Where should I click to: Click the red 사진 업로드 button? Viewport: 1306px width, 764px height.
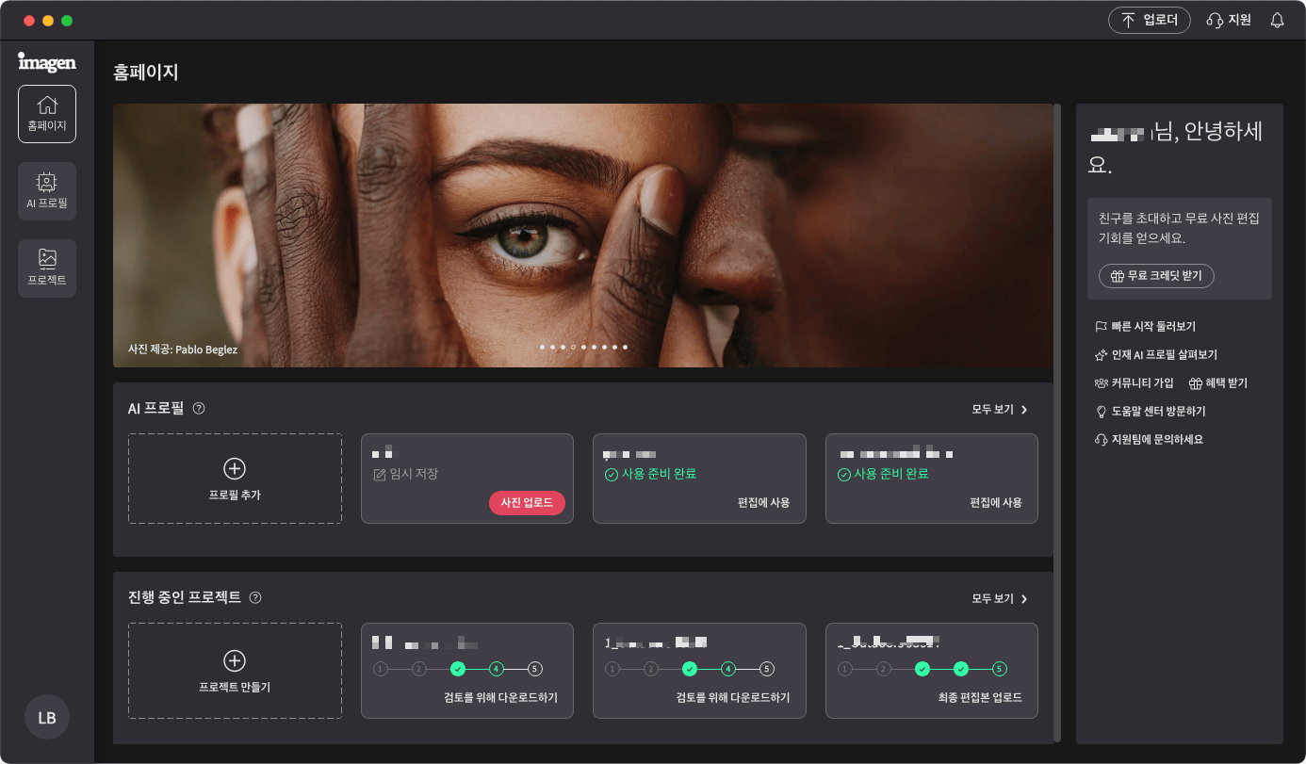(x=527, y=503)
